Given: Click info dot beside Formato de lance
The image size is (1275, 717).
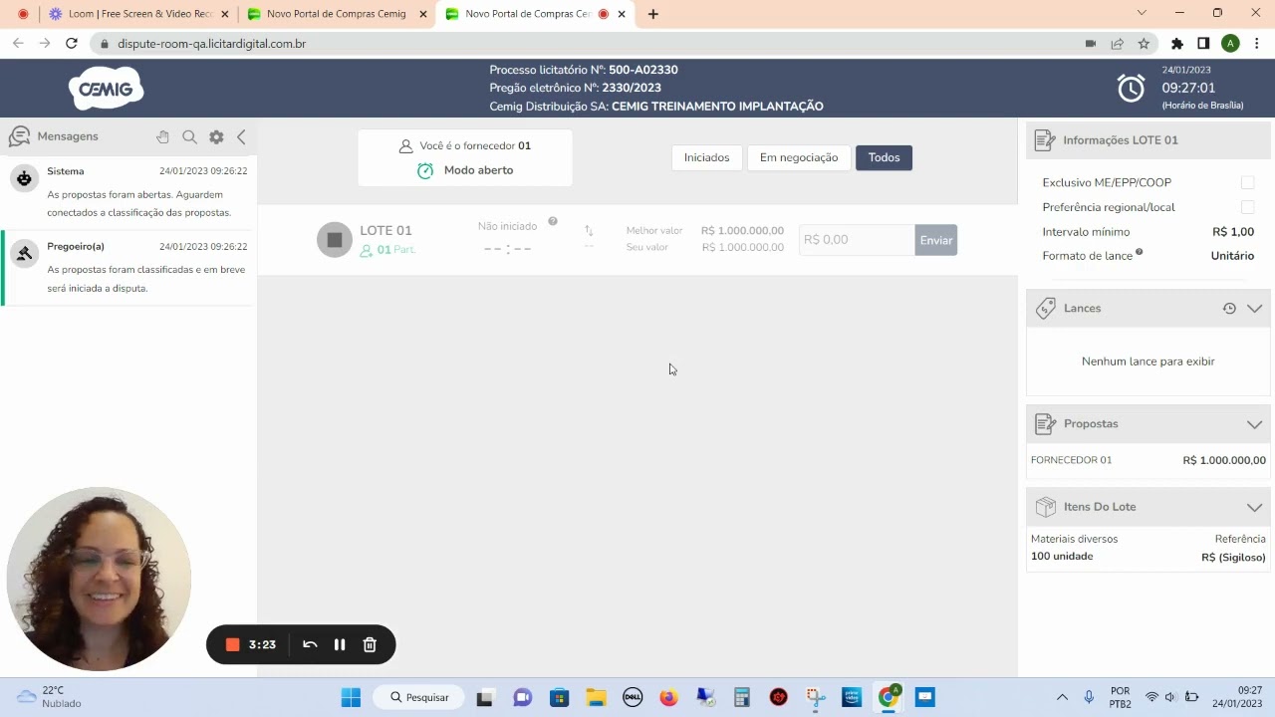Looking at the screenshot, I should click(1139, 252).
